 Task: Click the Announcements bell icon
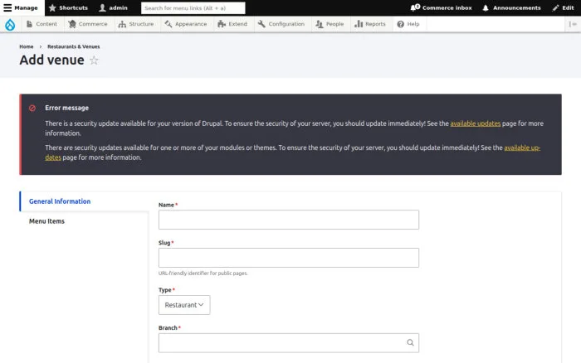[x=486, y=7]
